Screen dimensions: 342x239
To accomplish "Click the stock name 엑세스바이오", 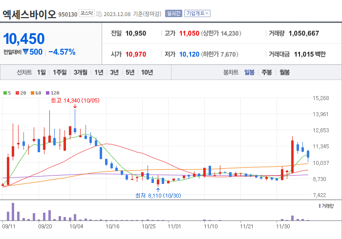I will (29, 14).
